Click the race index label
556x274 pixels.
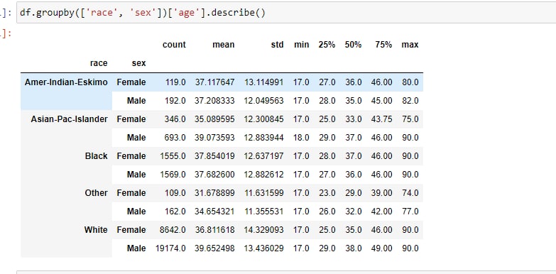coord(99,63)
